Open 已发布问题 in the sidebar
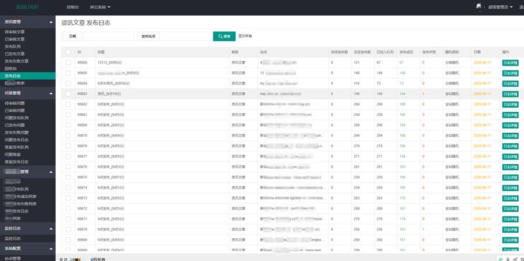Image resolution: width=524 pixels, height=261 pixels. tap(14, 125)
